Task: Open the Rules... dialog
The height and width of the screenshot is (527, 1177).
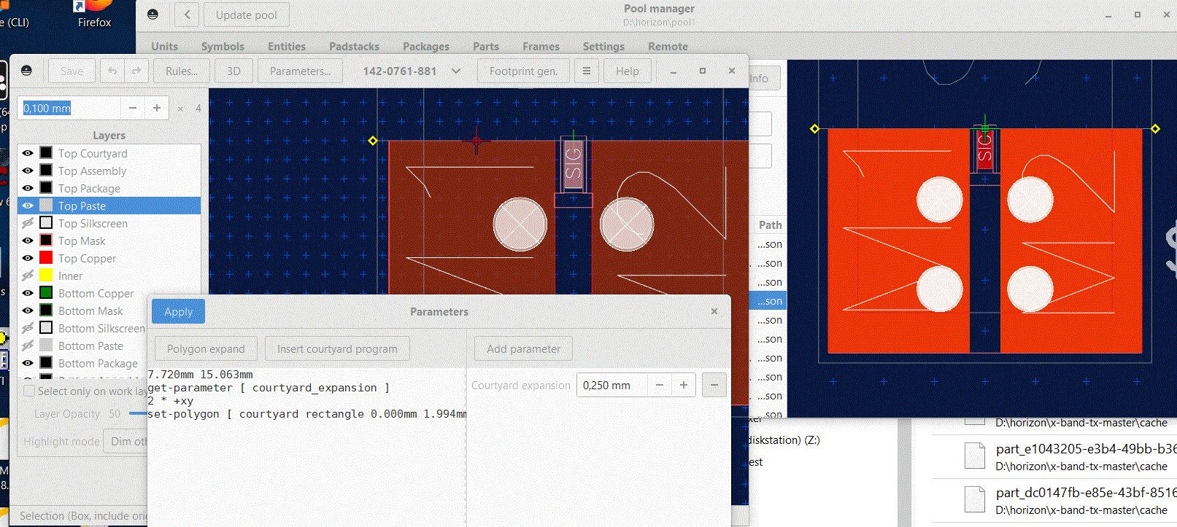Action: click(182, 71)
